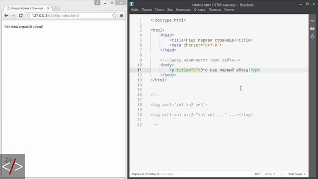The width and height of the screenshot is (318, 179).
Task: Click the Brackets app icon in title bar
Action: click(x=131, y=4)
